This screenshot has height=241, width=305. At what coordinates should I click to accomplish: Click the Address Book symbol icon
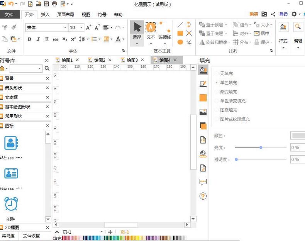(x=11, y=143)
